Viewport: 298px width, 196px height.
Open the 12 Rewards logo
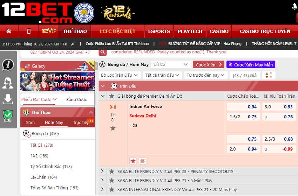(x=118, y=13)
